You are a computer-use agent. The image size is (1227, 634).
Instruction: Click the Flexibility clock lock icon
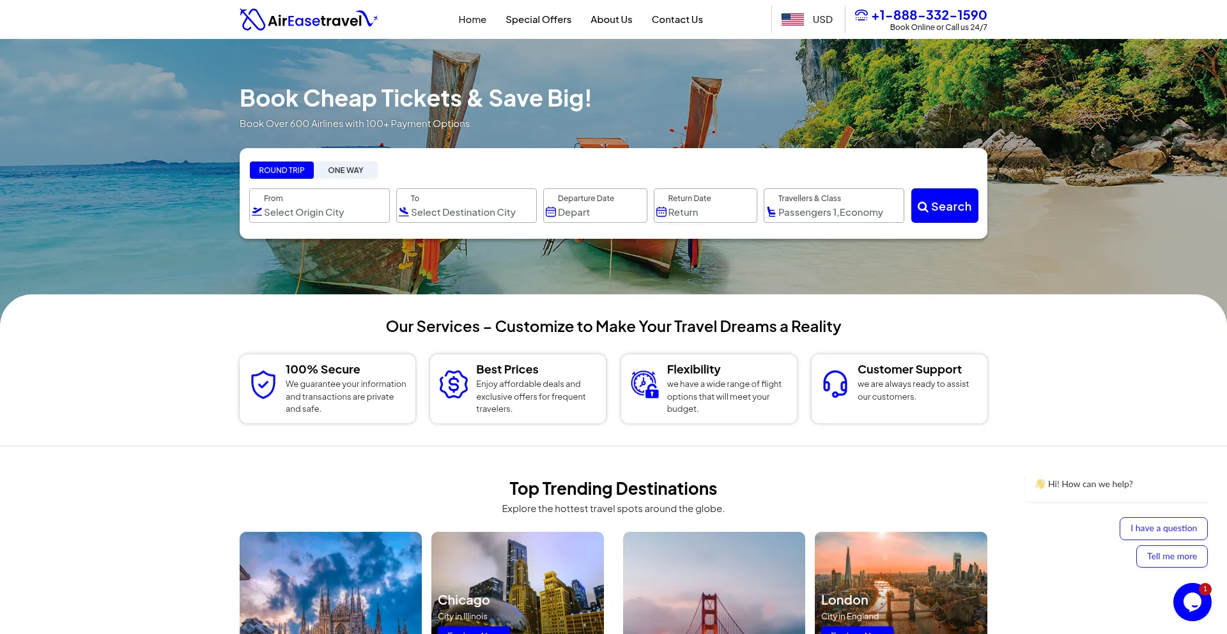point(644,384)
